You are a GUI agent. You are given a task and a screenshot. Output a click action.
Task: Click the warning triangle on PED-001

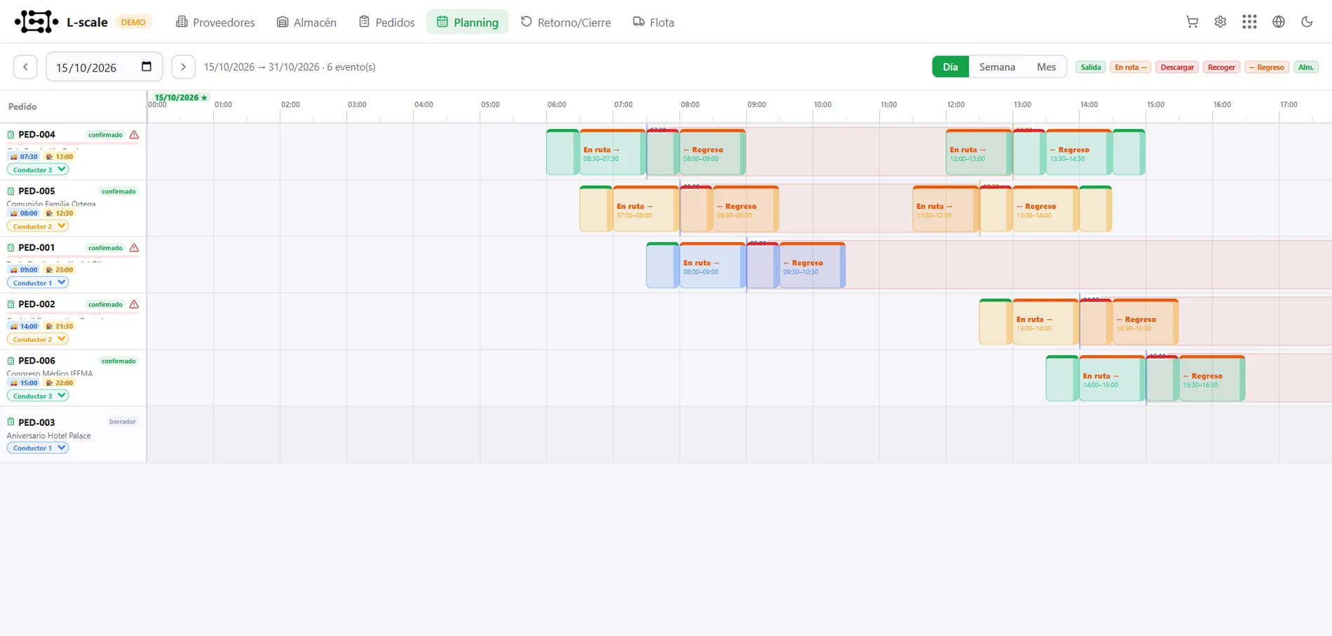(x=134, y=248)
